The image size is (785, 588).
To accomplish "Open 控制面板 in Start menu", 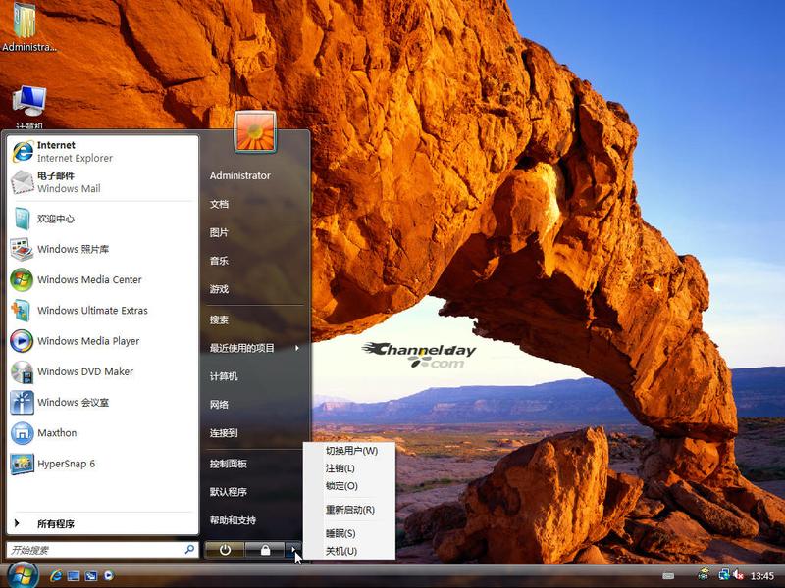I will 255,464.
